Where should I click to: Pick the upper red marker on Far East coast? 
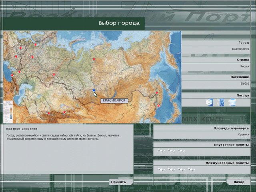[157, 93]
